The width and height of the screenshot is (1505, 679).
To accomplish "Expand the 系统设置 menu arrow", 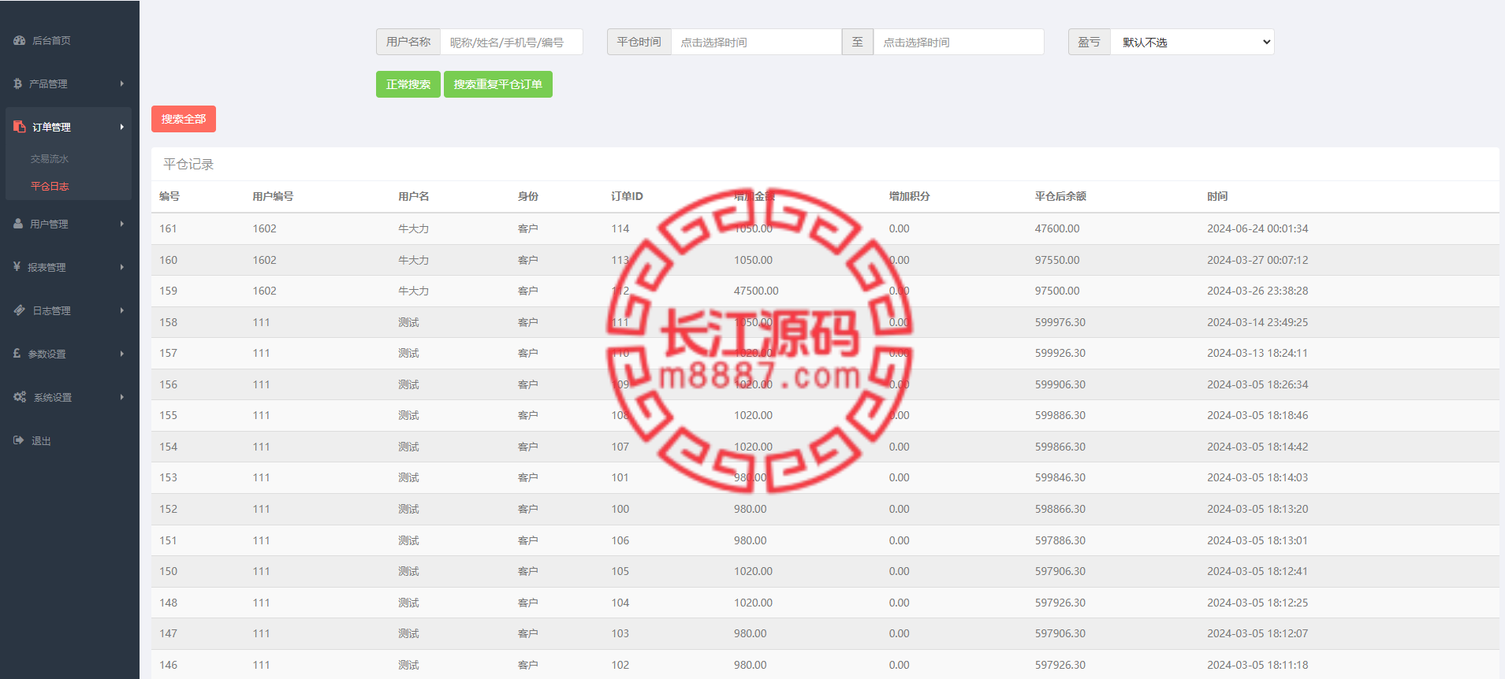I will [122, 397].
